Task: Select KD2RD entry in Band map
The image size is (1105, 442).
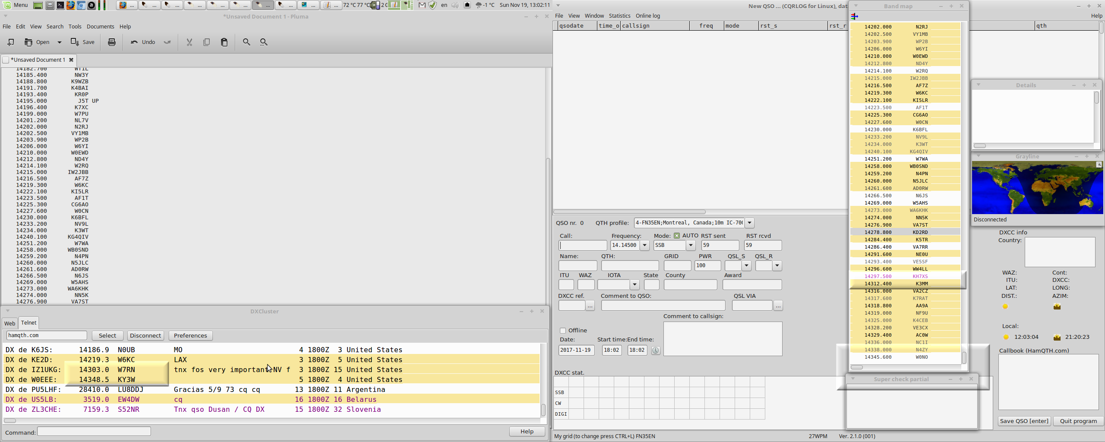Action: tap(905, 232)
